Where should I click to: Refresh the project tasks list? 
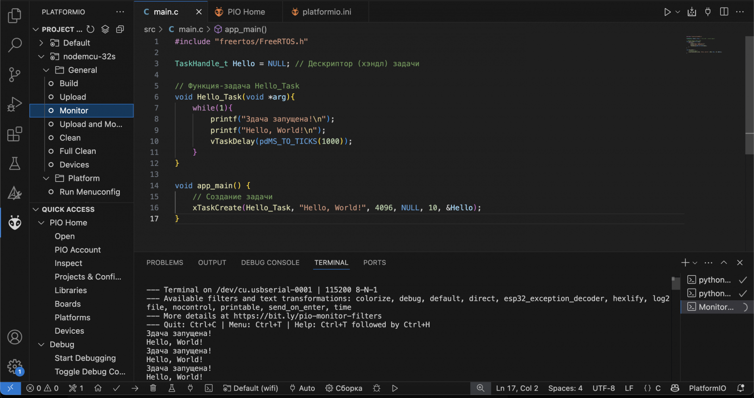click(90, 29)
